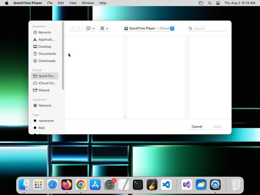The width and height of the screenshot is (260, 195).
Task: Open the File menu
Action: pos(50,3)
